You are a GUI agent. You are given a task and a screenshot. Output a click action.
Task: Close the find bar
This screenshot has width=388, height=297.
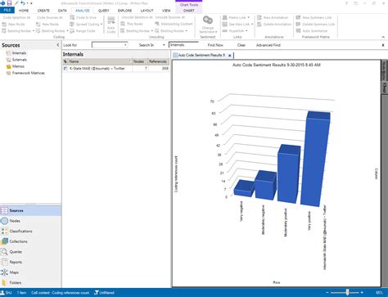click(x=383, y=45)
